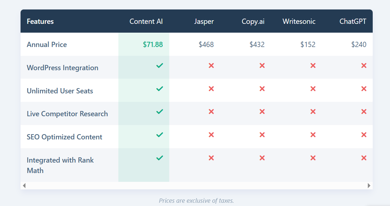390x206 pixels.
Task: Select the Content AI column header
Action: (x=146, y=21)
